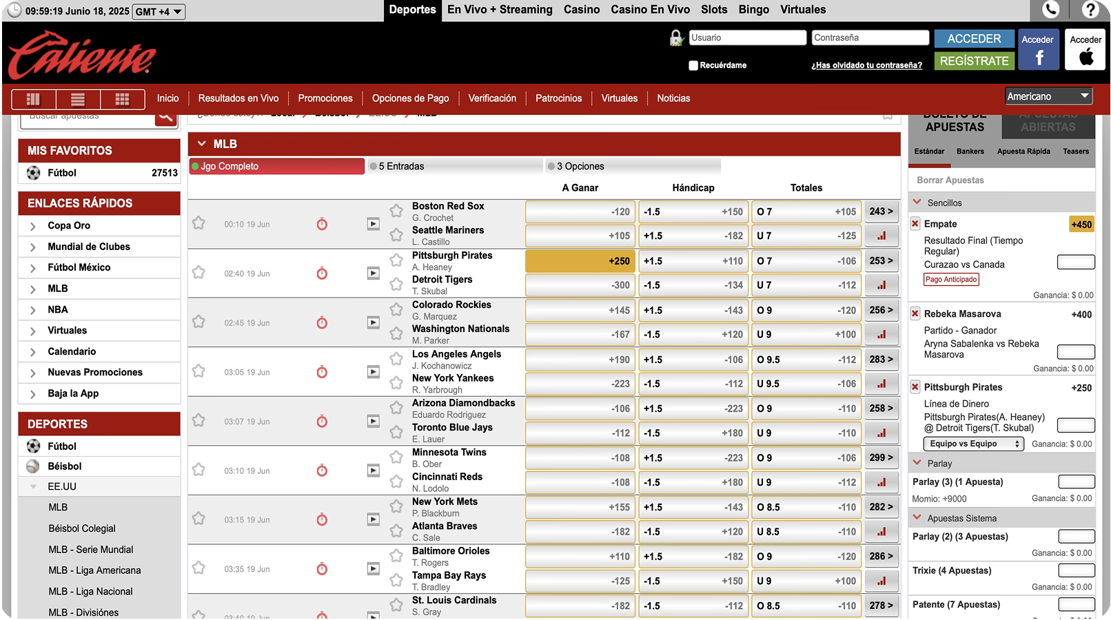The height and width of the screenshot is (620, 1111).
Task: Favorite the Toronto Blue Jays team star
Action: [x=396, y=432]
